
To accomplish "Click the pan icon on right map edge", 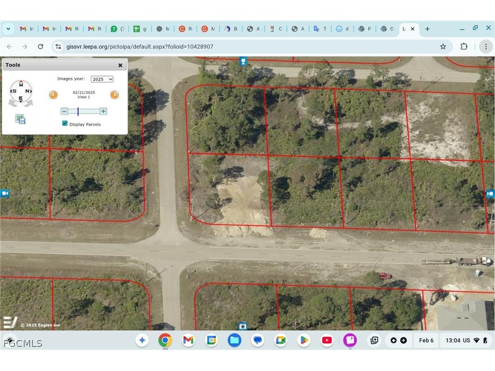I will [x=490, y=194].
